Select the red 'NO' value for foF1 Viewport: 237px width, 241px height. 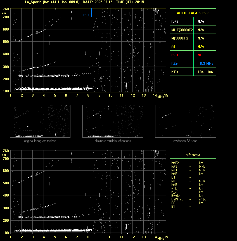click(x=200, y=55)
